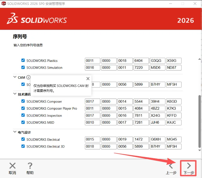Click the SOLIDWORKS MBD label
Viewport: 202px width, 178px height.
[40, 122]
